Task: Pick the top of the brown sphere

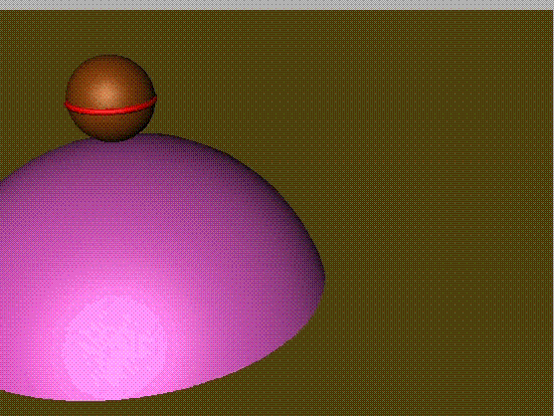Action: point(109,61)
